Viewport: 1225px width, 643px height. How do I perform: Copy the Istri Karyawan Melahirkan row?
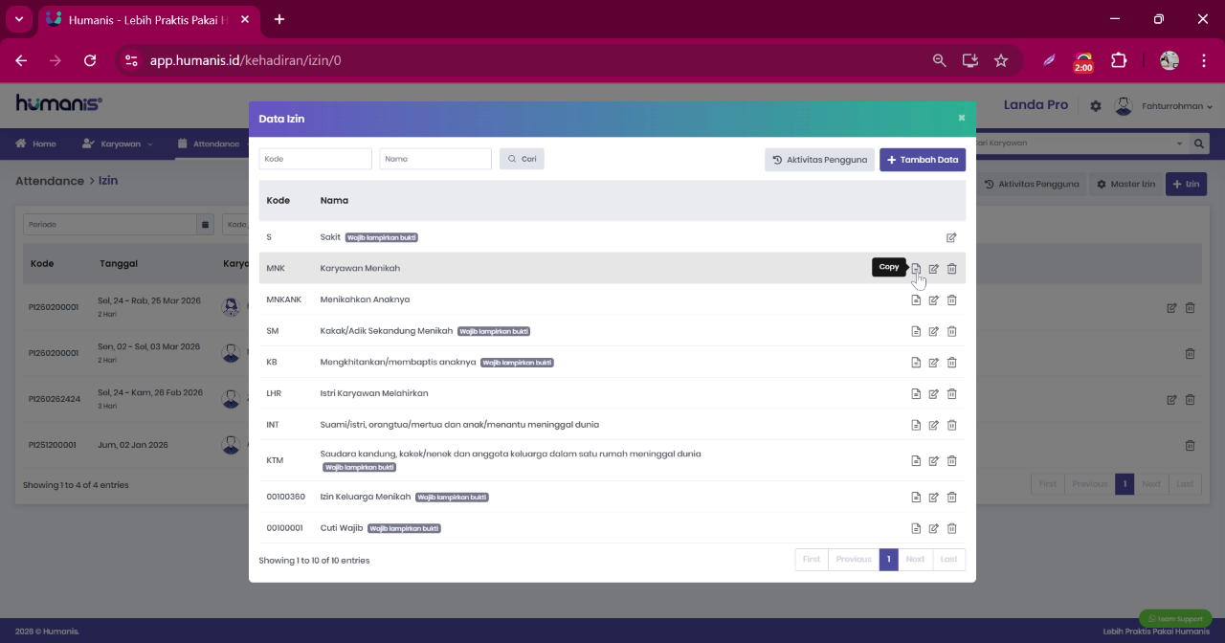916,393
